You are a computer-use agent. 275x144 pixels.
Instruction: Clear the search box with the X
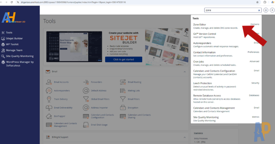click(259, 10)
